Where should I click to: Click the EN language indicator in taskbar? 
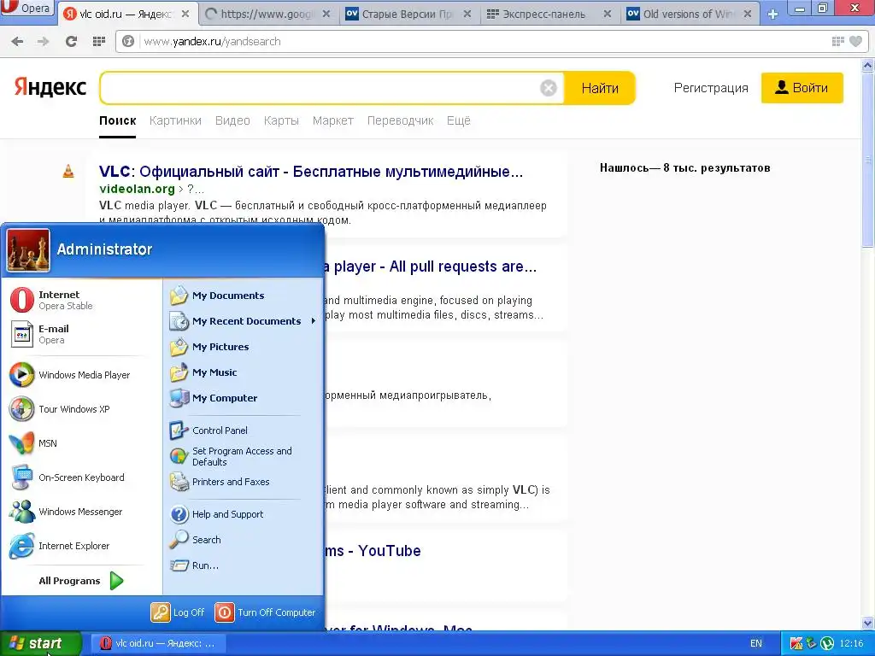pos(756,643)
